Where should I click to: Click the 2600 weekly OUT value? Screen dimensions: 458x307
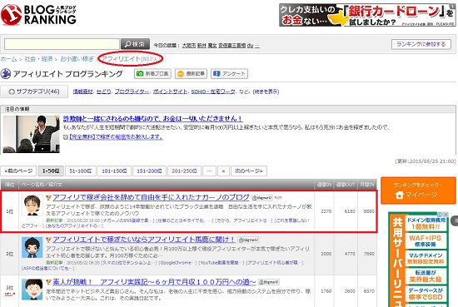coord(350,291)
